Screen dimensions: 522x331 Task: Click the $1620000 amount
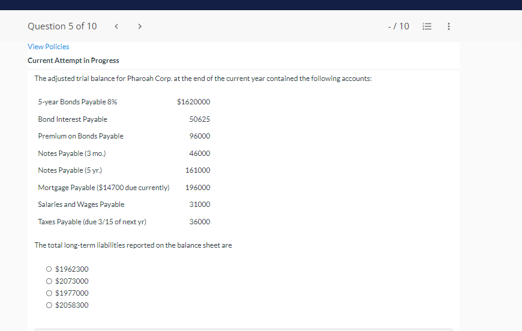[193, 102]
